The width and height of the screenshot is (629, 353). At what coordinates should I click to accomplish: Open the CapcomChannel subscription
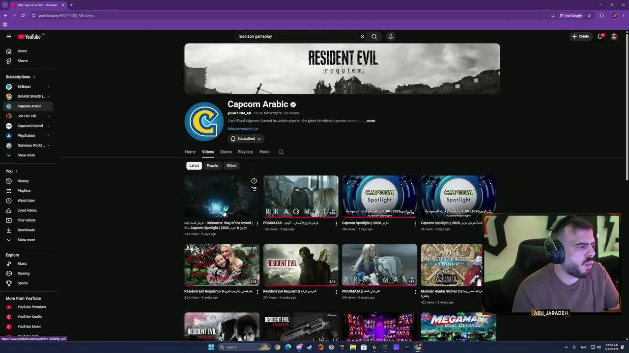click(x=28, y=126)
